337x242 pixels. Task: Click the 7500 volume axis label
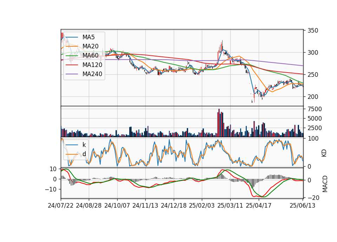click(x=315, y=109)
